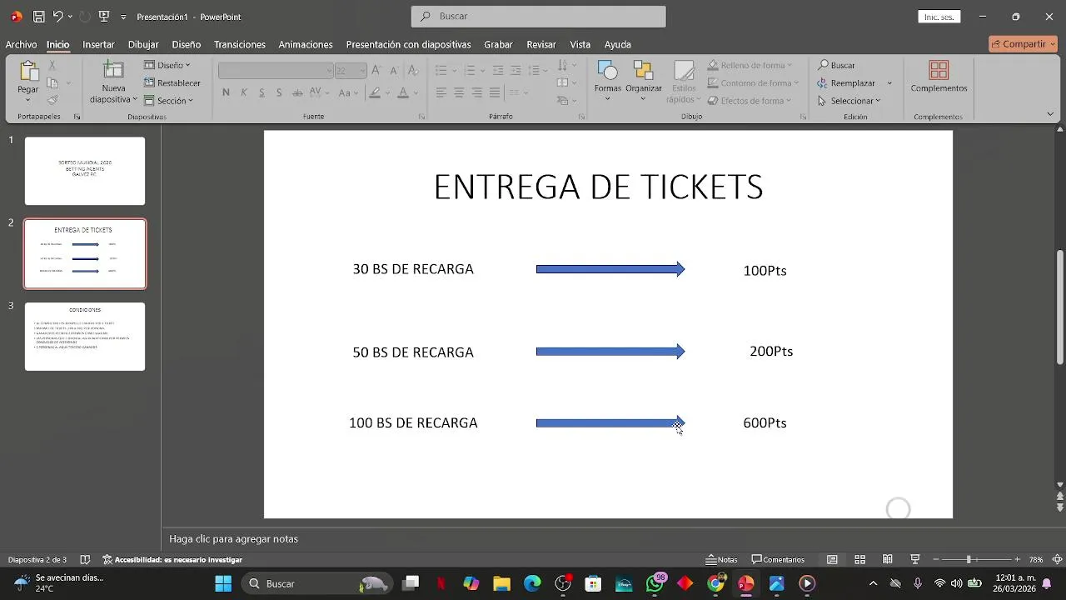
Task: Open the font name combo box
Action: point(276,71)
